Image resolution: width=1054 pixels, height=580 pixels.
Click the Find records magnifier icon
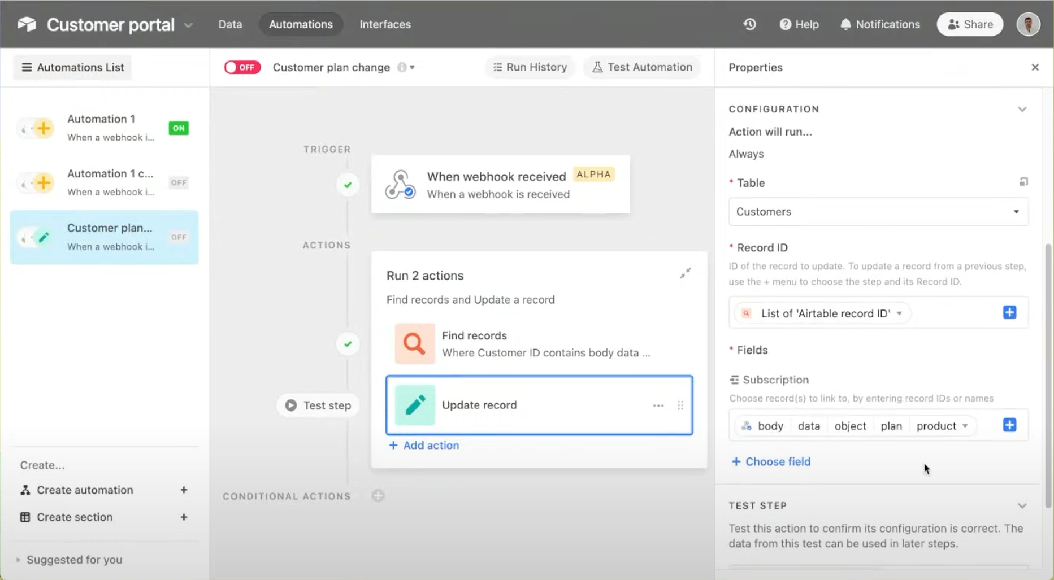(x=414, y=343)
